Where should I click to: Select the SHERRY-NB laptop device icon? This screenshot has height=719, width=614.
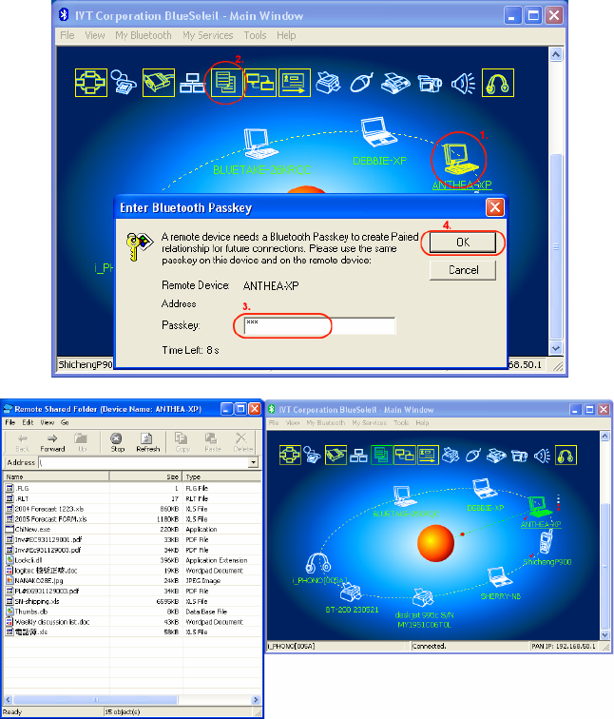tap(499, 577)
